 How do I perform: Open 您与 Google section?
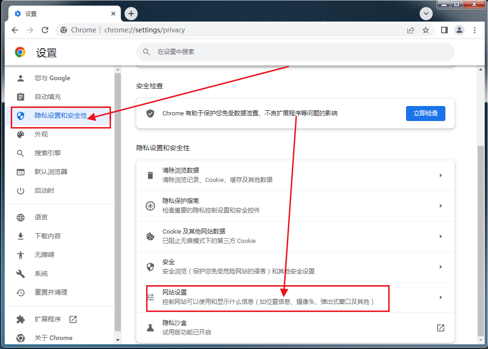pyautogui.click(x=59, y=78)
